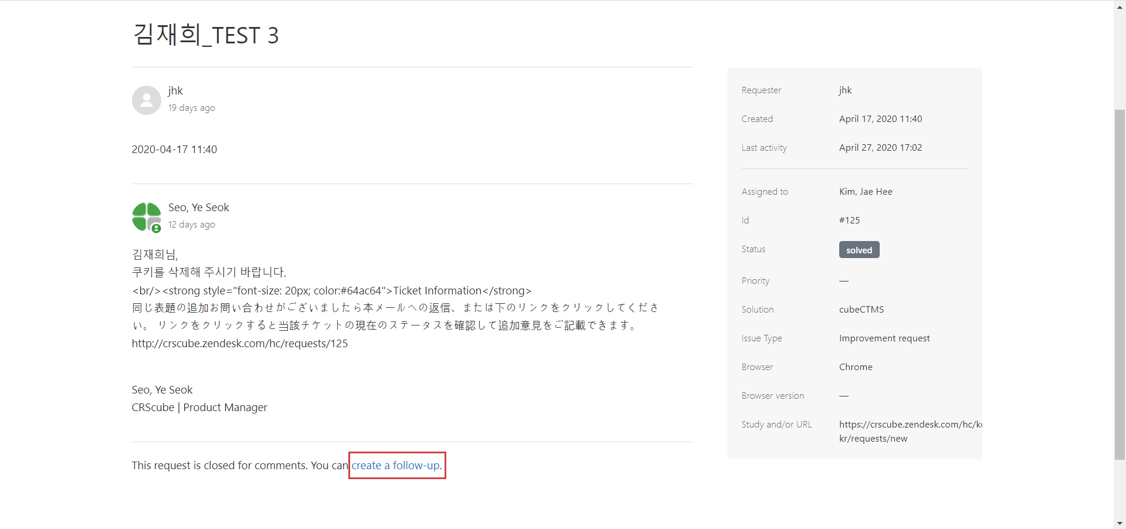1126x529 pixels.
Task: Click the ticket title 김재희_TEST 3
Action: 205,35
